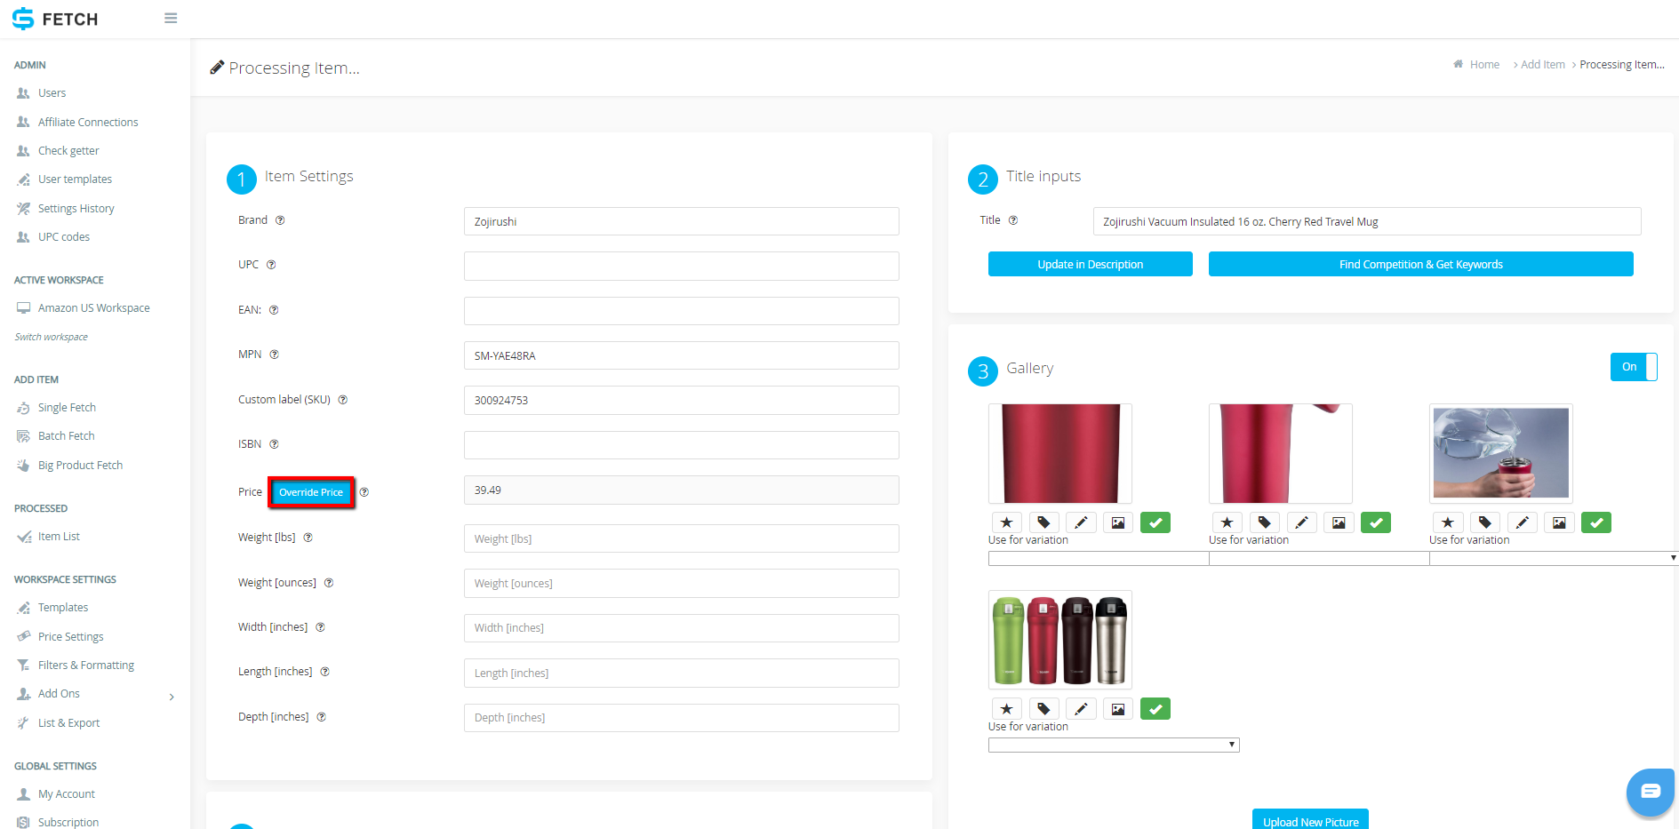Edit the first gallery image with pencil

pyautogui.click(x=1081, y=522)
